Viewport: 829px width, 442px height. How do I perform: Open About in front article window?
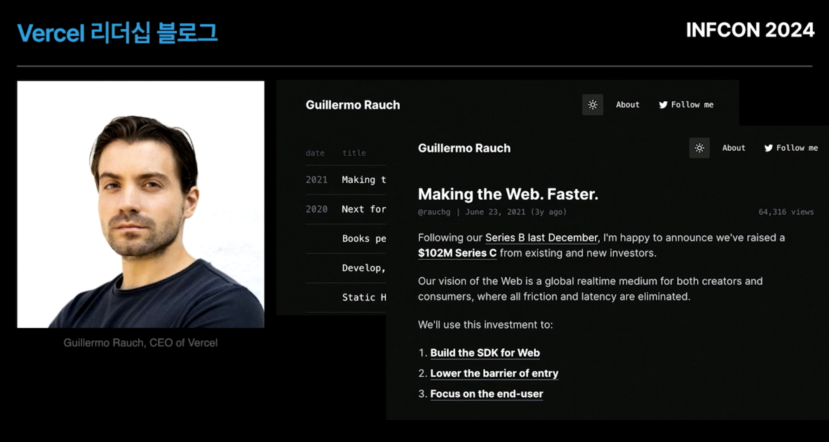(x=734, y=148)
